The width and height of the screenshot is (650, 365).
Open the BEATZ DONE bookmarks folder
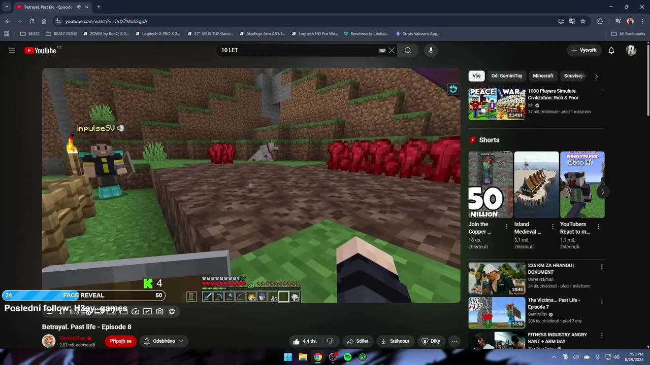tap(61, 34)
